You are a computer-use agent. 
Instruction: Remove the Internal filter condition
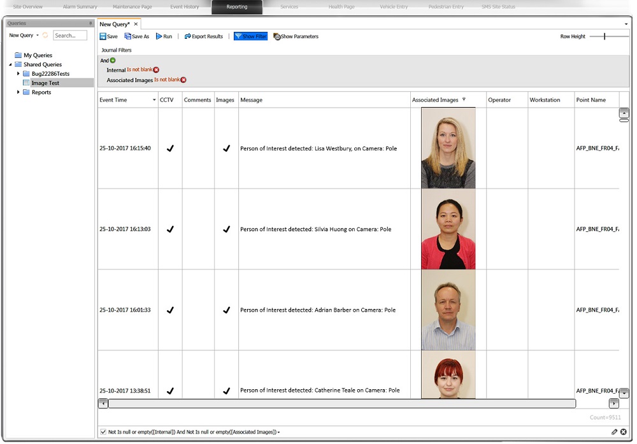157,70
